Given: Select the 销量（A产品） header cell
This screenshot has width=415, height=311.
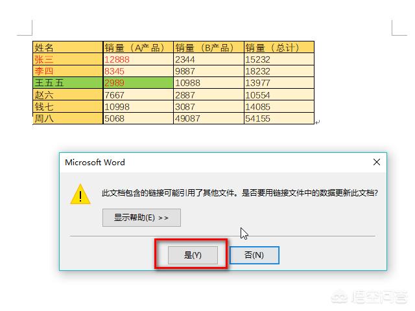Looking at the screenshot, I should pyautogui.click(x=138, y=47).
